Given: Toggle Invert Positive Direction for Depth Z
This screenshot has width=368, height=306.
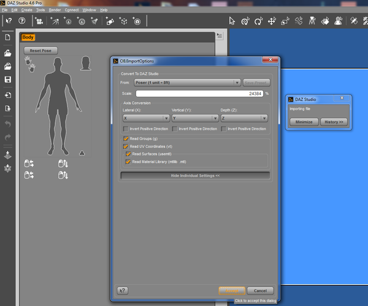Looking at the screenshot, I should 224,129.
